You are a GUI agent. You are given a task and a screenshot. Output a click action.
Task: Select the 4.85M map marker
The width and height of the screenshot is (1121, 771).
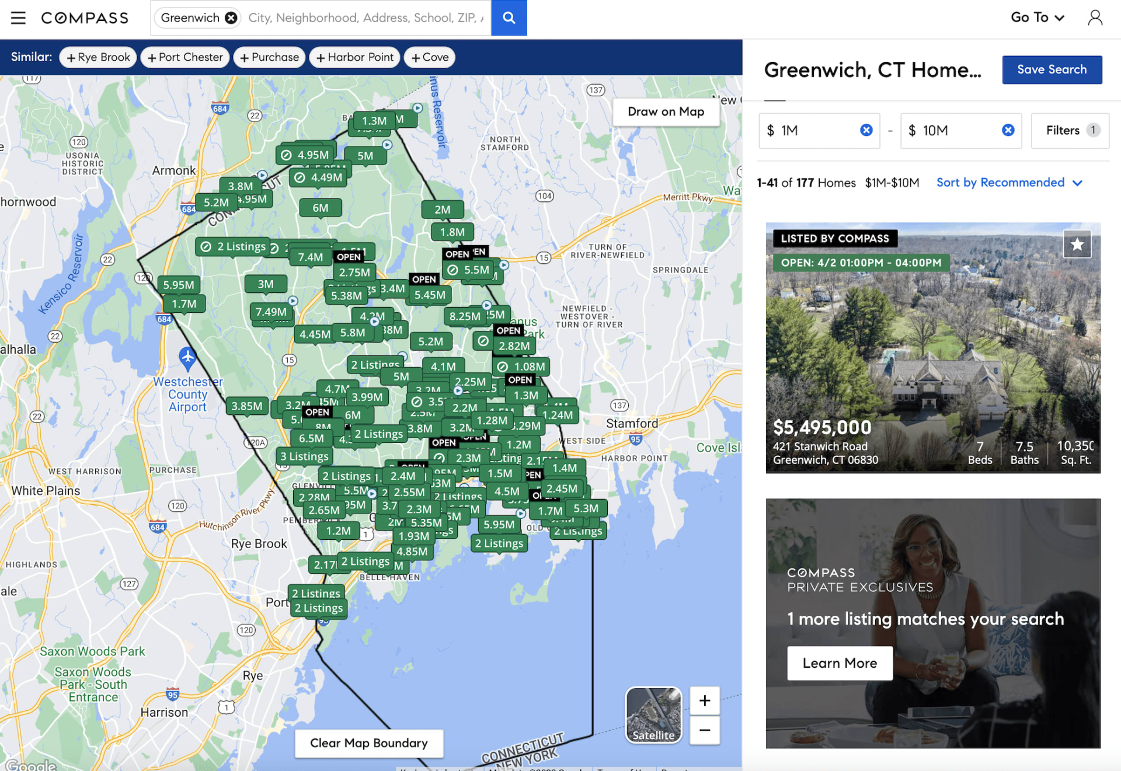point(412,552)
